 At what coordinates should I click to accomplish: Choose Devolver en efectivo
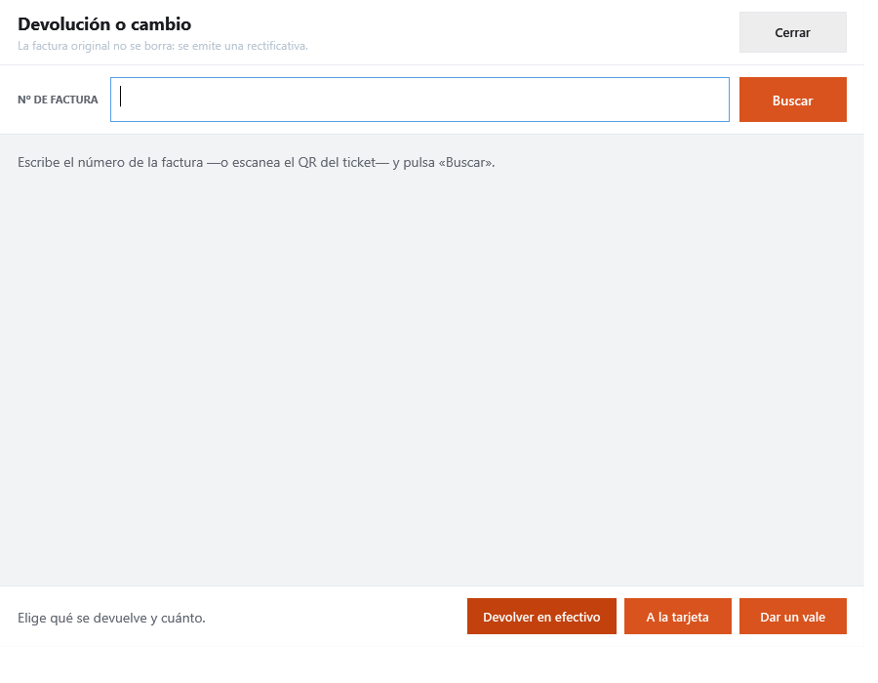pos(541,617)
